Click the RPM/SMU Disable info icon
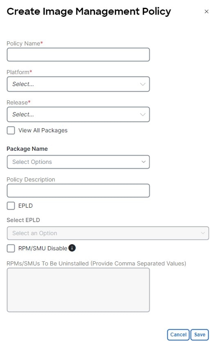The height and width of the screenshot is (347, 216). 72,248
